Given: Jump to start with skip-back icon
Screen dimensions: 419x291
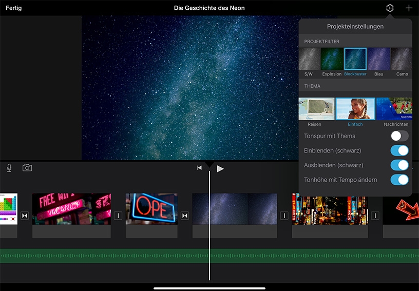Looking at the screenshot, I should tap(199, 168).
